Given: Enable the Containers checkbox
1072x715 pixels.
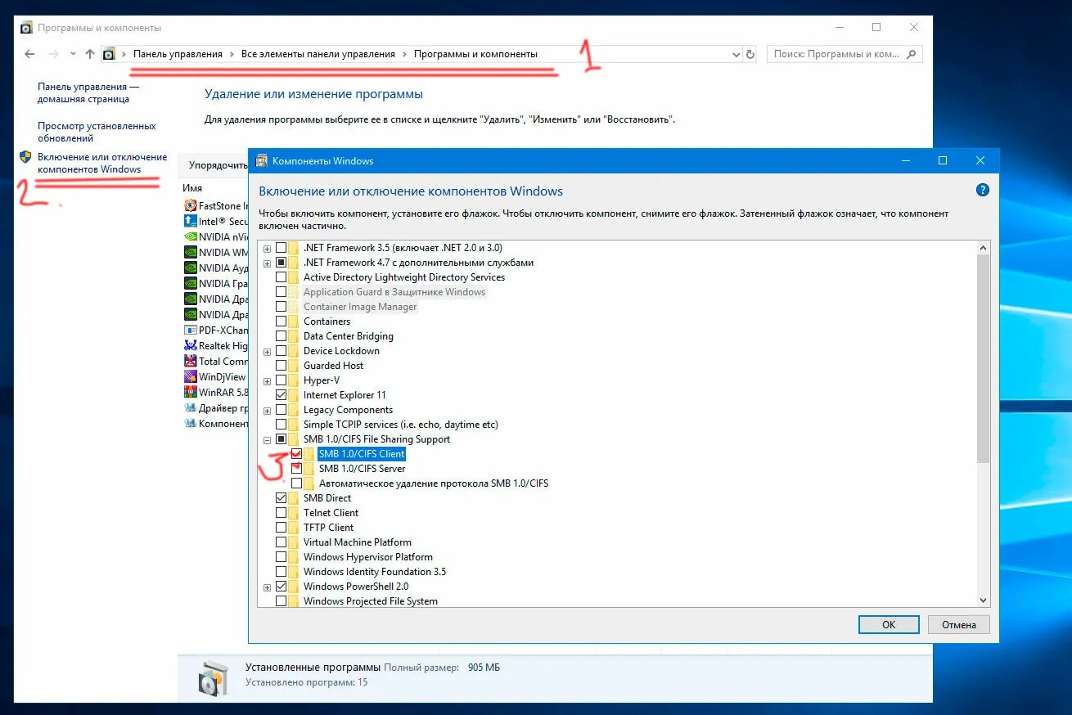Looking at the screenshot, I should tap(282, 322).
